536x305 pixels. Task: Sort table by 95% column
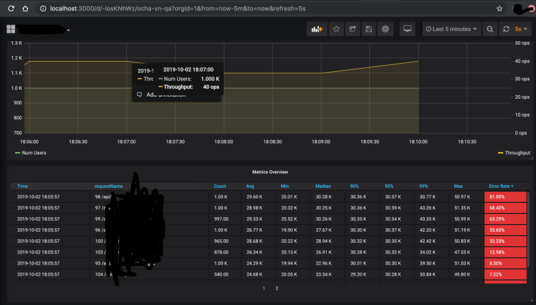[388, 186]
